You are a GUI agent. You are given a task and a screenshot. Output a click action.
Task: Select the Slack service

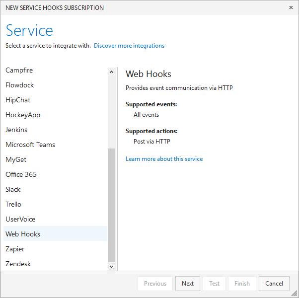pos(13,190)
